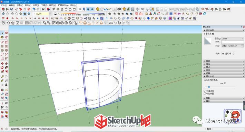Select the Move tool
Image resolution: width=245 pixels, height=132 pixels.
tap(2, 64)
